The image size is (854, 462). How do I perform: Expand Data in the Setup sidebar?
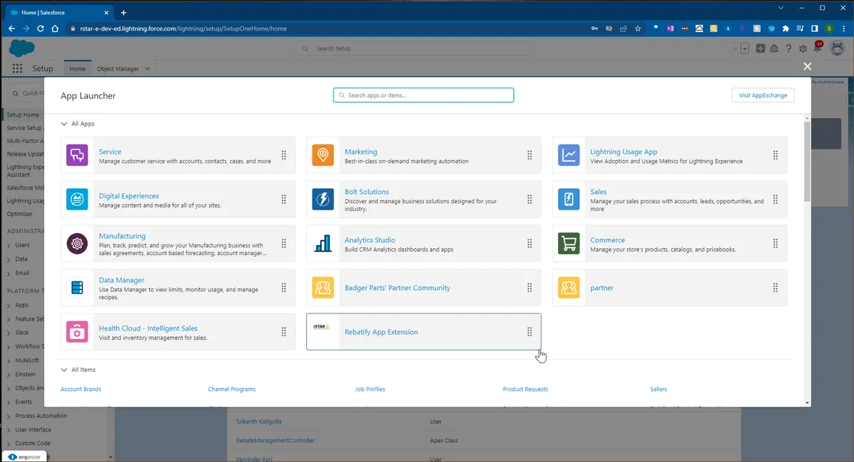(x=9, y=259)
